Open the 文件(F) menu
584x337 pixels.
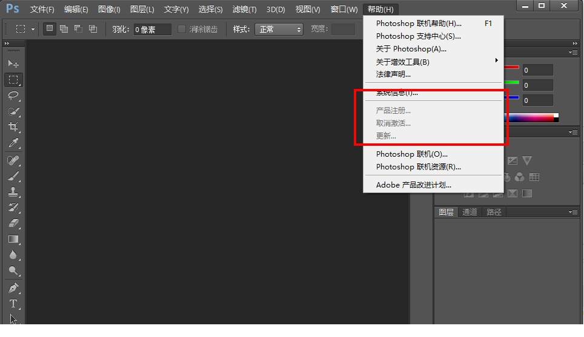pos(42,9)
